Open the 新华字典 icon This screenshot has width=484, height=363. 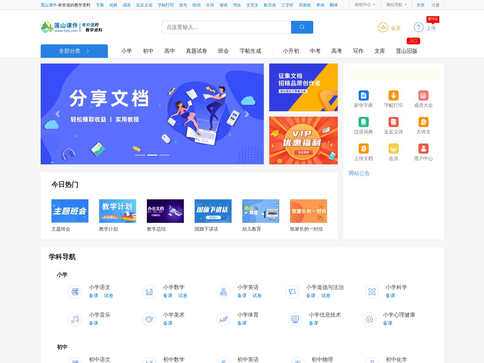tap(363, 95)
